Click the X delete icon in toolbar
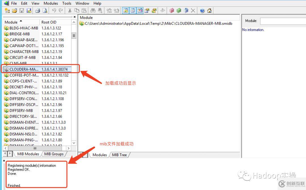Image resolution: width=306 pixels, height=190 pixels. click(x=193, y=10)
